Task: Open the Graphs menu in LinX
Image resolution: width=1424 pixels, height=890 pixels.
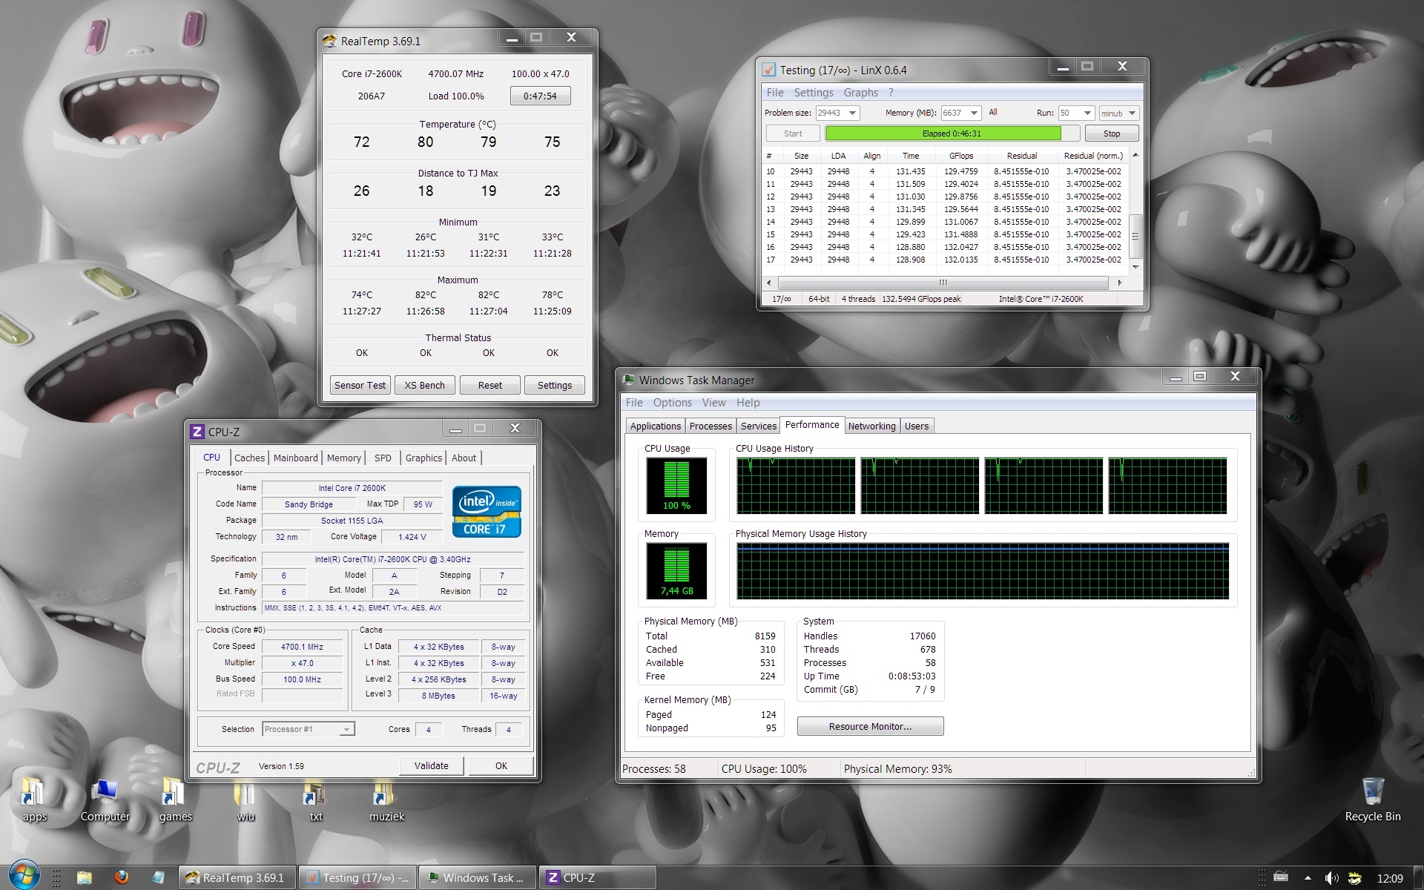Action: 860,93
